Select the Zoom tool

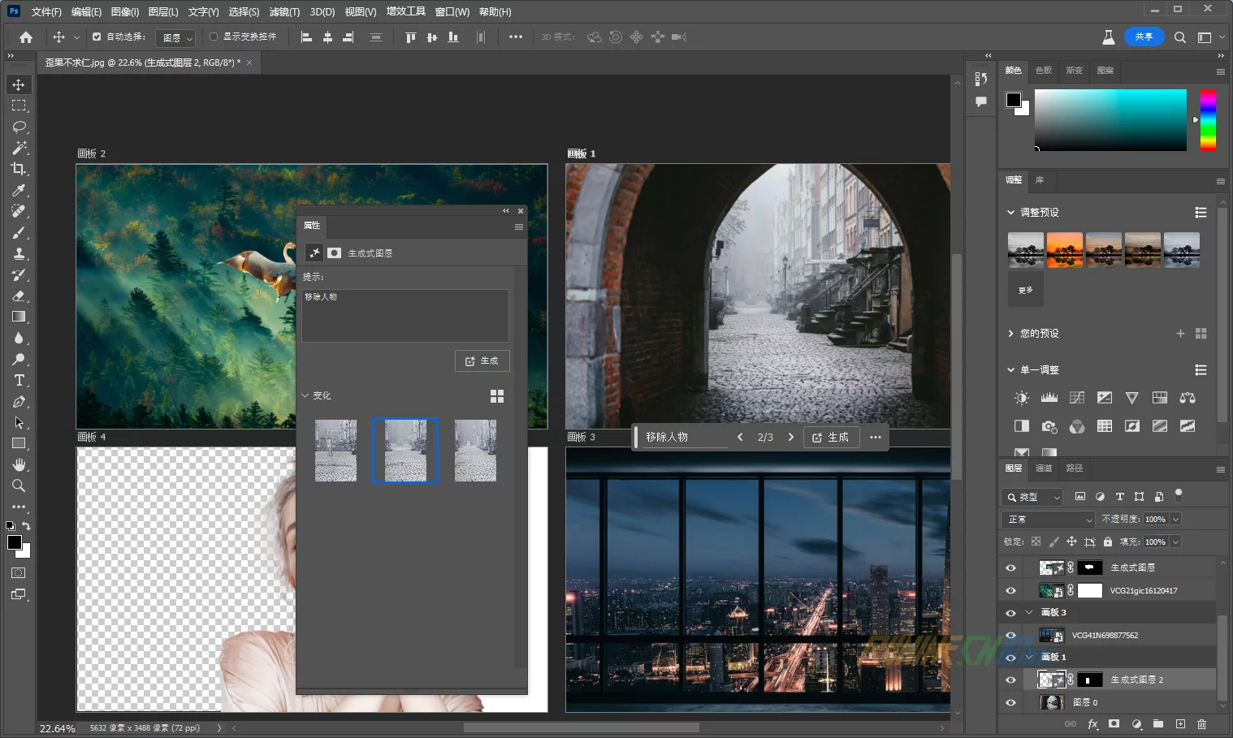tap(19, 486)
